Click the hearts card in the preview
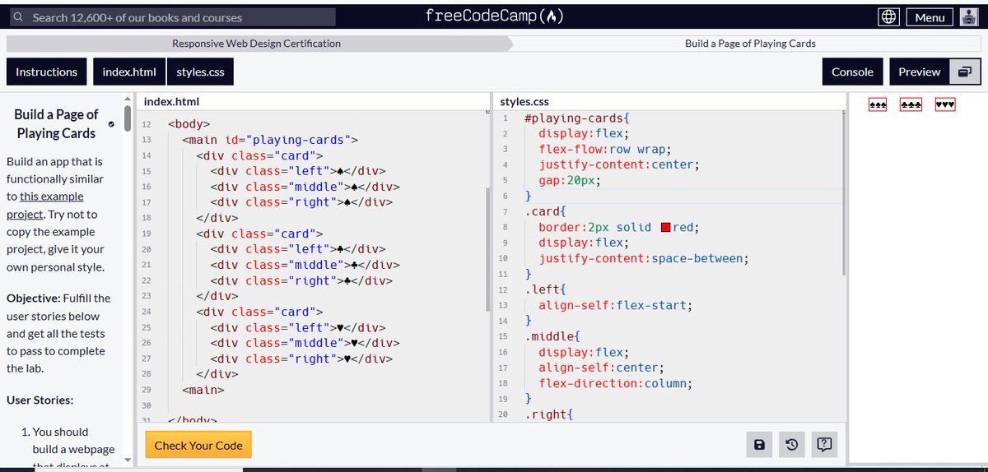Screen dimensions: 988x472 [945, 105]
